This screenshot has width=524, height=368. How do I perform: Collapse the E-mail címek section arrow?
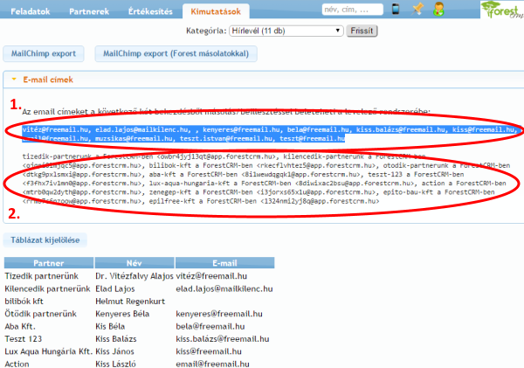[15, 80]
